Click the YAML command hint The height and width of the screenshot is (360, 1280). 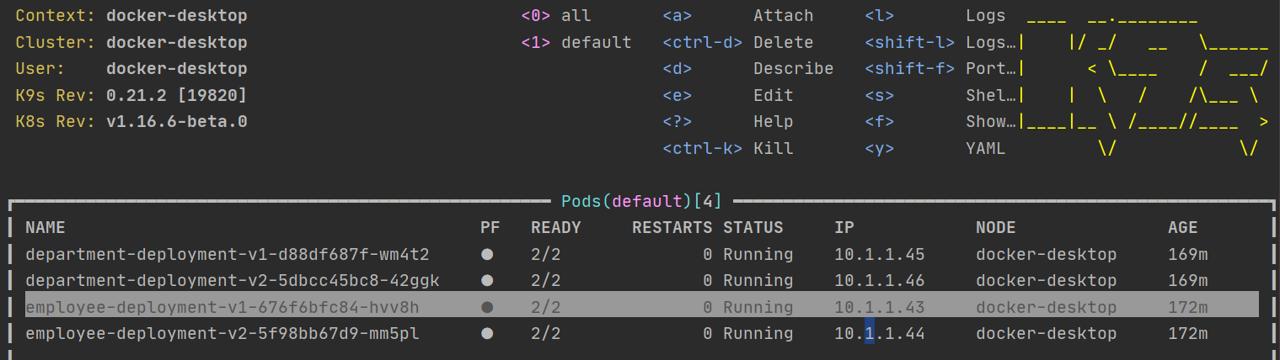click(985, 149)
